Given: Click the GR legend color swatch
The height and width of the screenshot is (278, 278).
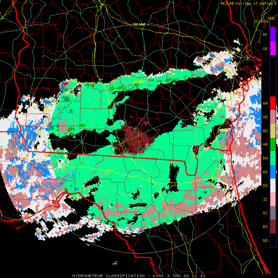Looking at the screenshot, I should click(x=273, y=117).
